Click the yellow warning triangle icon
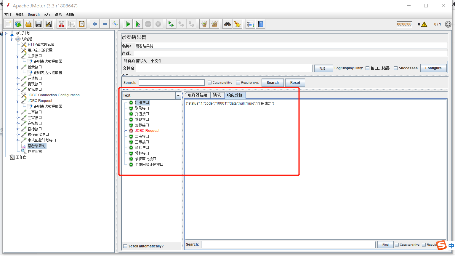Image resolution: width=455 pixels, height=256 pixels. click(424, 24)
